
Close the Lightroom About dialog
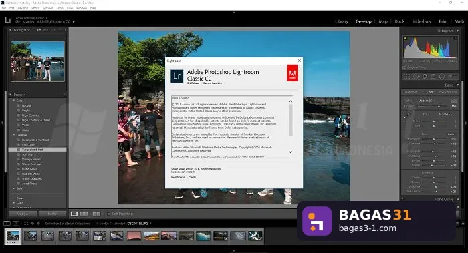(300, 61)
